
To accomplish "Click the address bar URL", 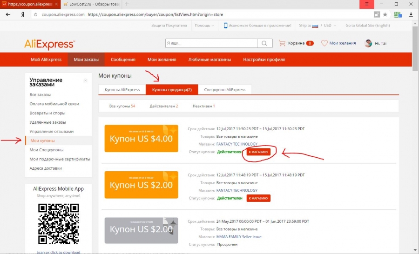I will tap(155, 14).
